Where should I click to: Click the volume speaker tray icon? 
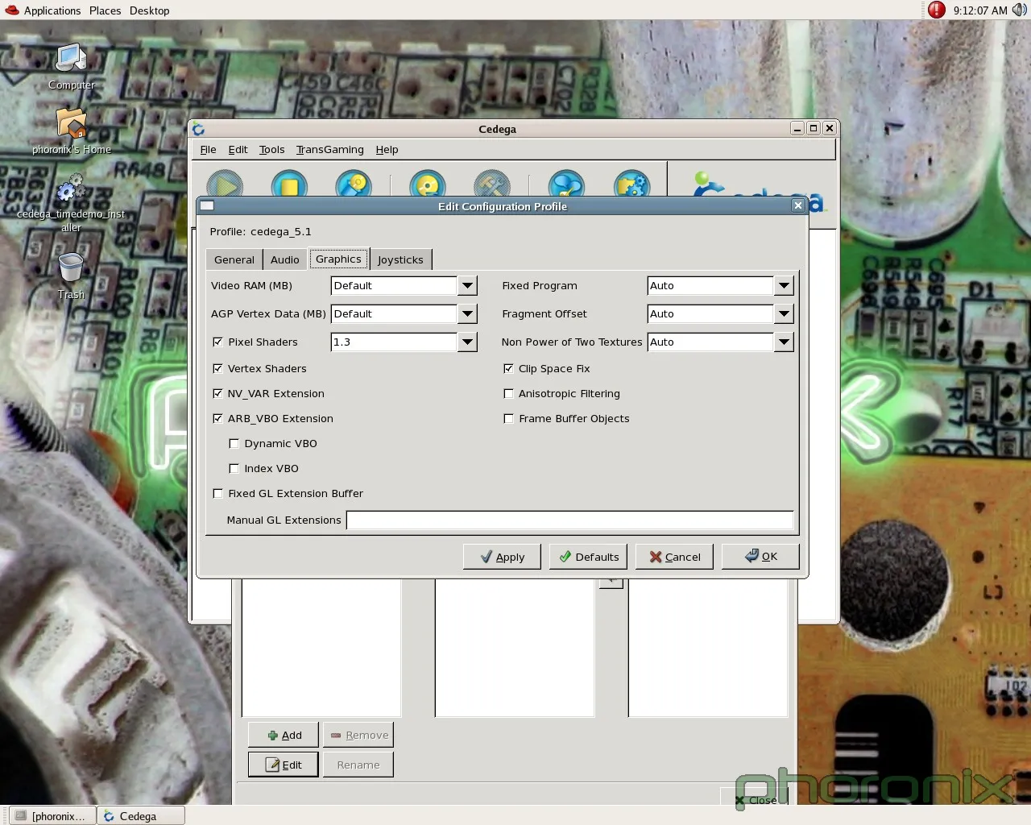click(1019, 10)
